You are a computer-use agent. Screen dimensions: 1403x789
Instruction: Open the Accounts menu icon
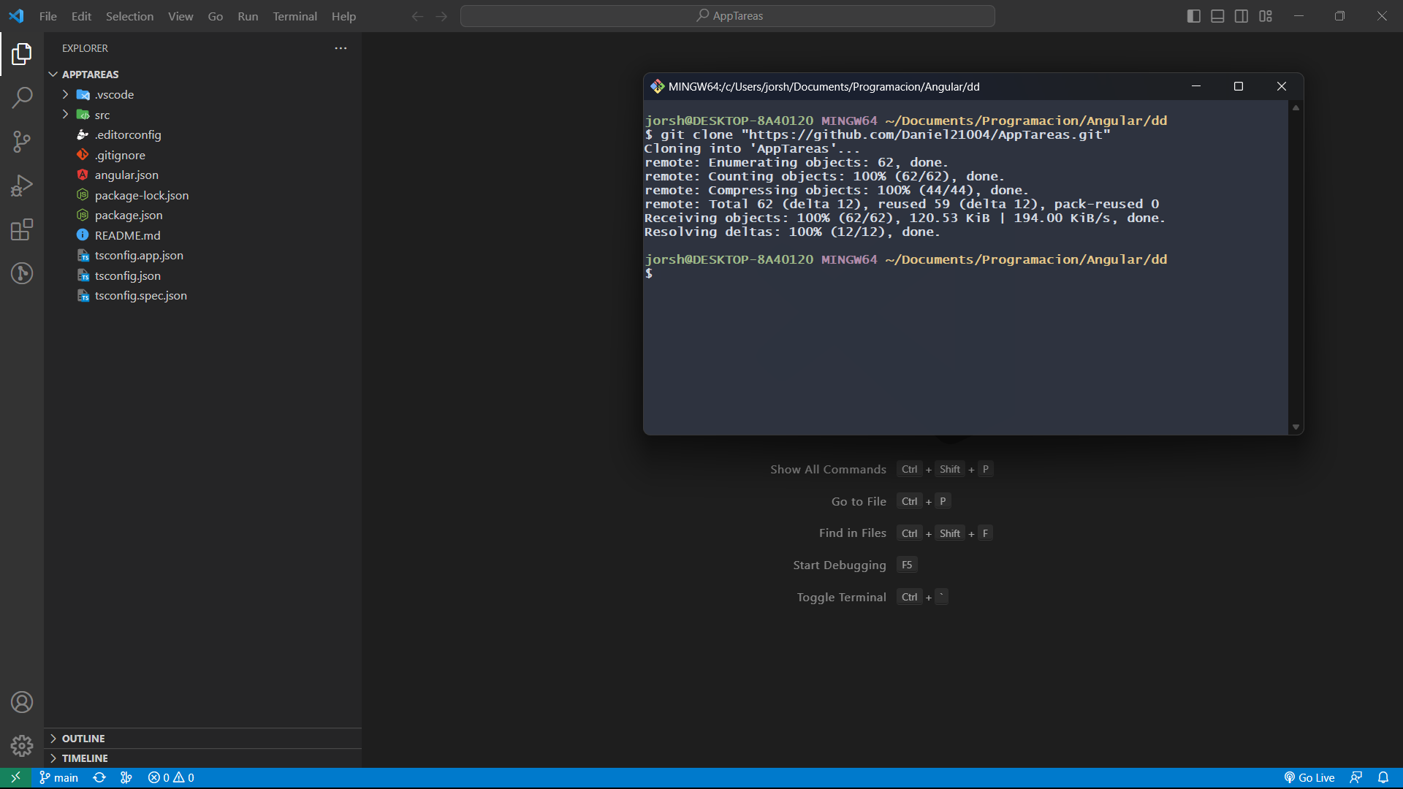(22, 702)
